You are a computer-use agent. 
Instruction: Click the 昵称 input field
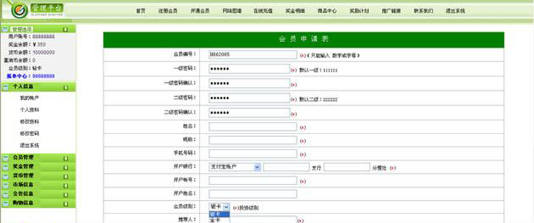(253, 140)
